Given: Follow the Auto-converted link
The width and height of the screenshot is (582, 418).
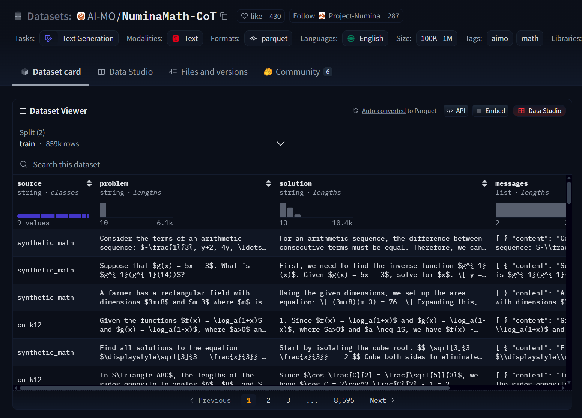Looking at the screenshot, I should (x=383, y=111).
